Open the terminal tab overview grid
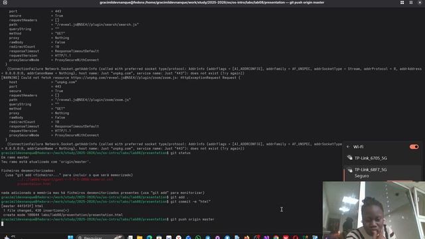 click(402, 3)
